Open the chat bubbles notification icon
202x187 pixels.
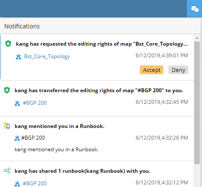(x=195, y=9)
